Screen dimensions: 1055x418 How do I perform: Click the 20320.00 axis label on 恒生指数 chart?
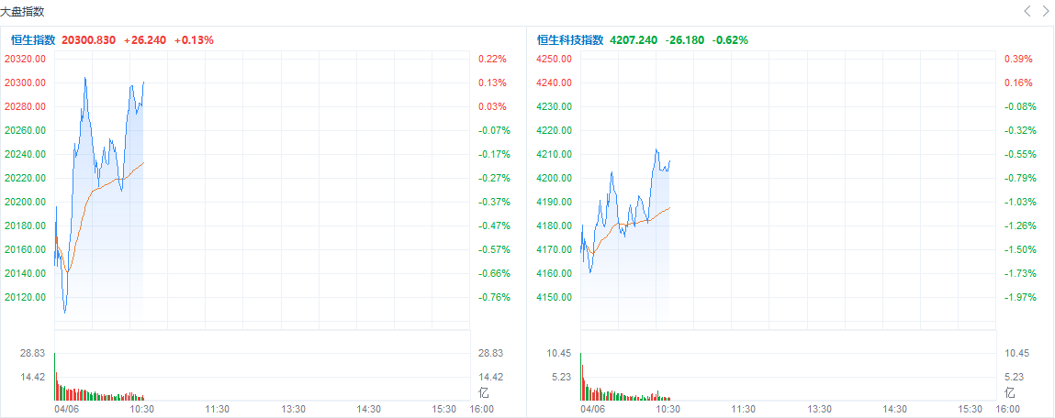click(x=25, y=59)
